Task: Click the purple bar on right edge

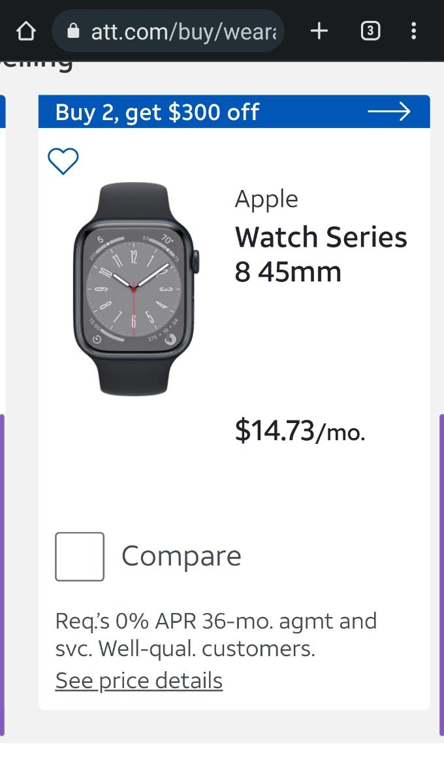Action: (441, 575)
